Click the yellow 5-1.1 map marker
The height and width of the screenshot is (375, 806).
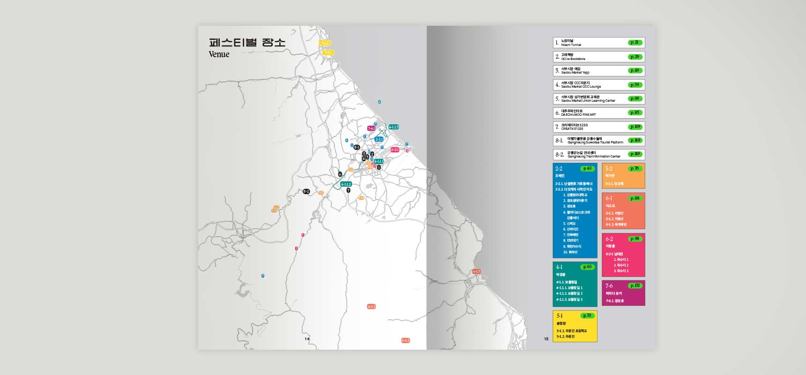tap(328, 52)
